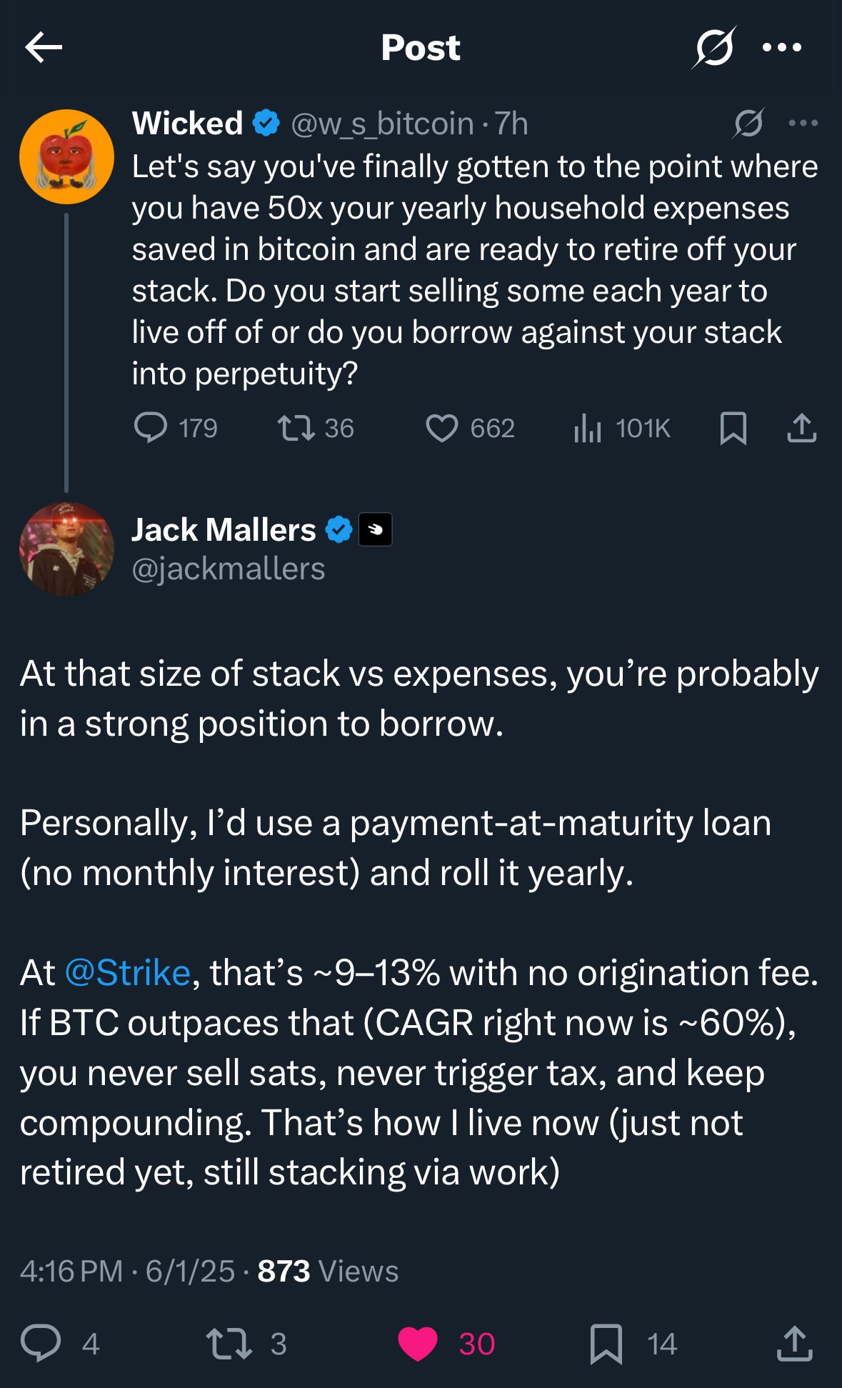Open the @Strike mention link
The image size is (842, 1388).
point(128,973)
